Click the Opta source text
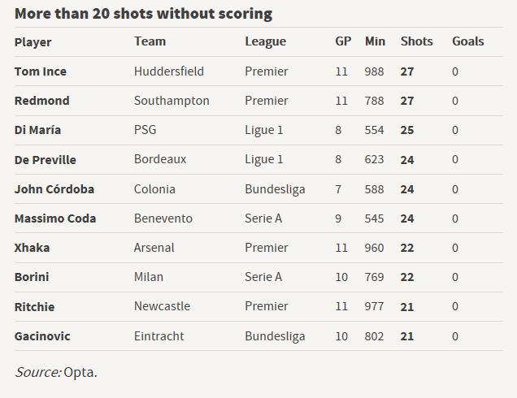The image size is (517, 398). pos(80,372)
